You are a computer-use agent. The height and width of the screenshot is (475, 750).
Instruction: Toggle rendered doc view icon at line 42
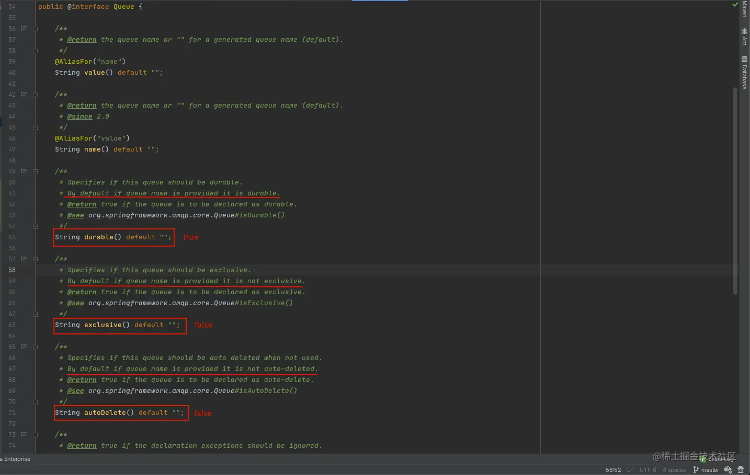click(x=24, y=94)
